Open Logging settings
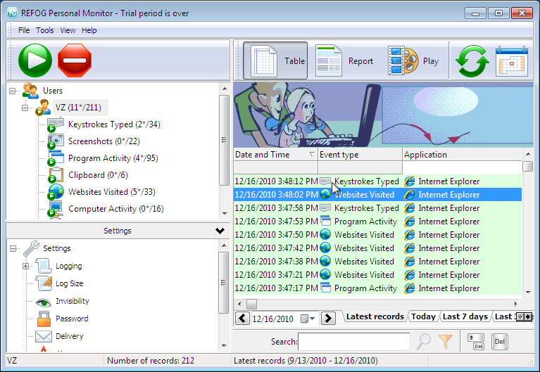This screenshot has width=540, height=372. 68,266
